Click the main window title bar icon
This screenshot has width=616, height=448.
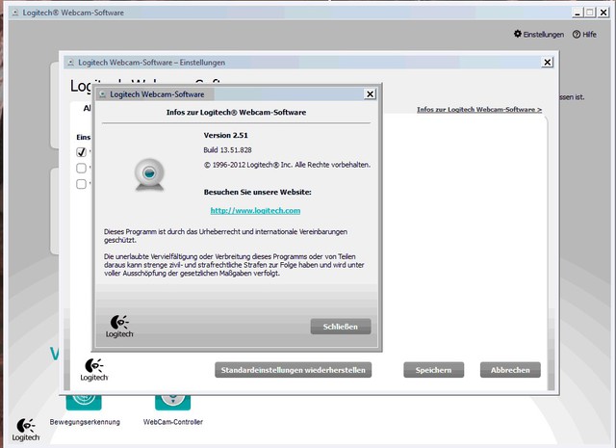(15, 13)
